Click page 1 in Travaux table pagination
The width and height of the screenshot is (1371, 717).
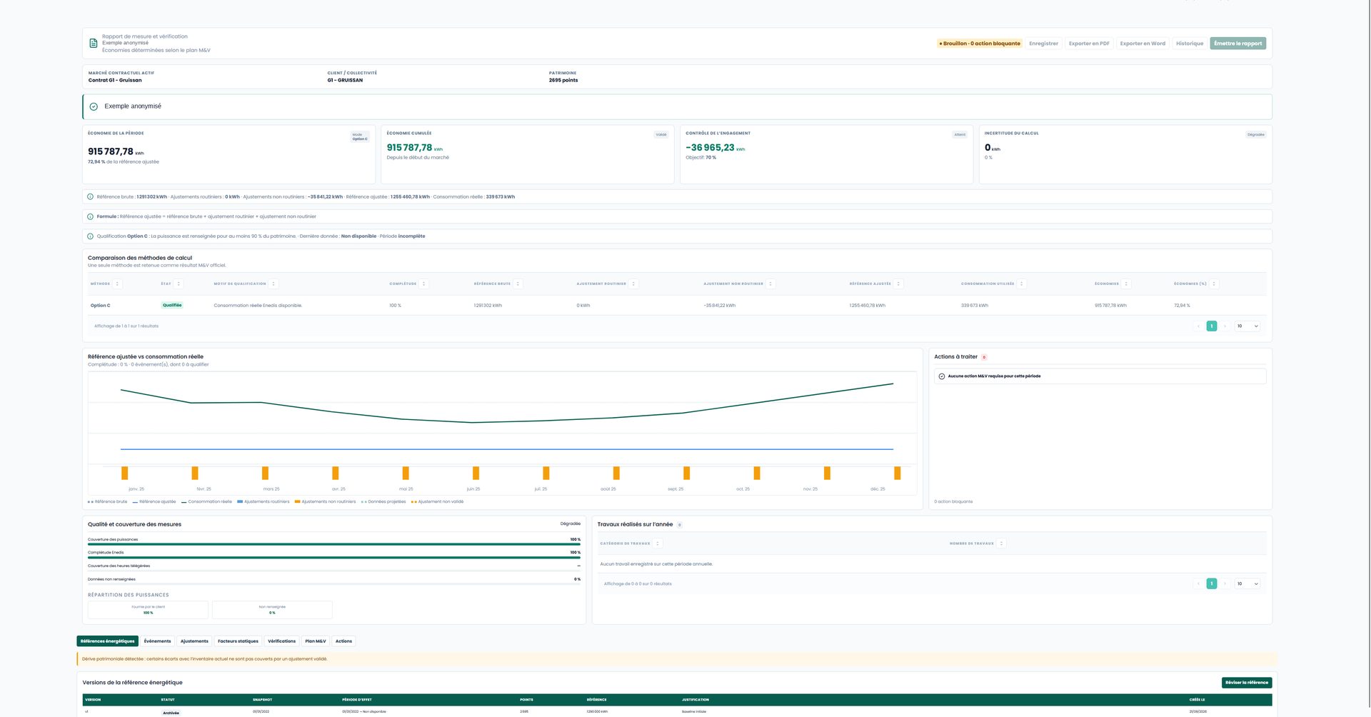tap(1212, 584)
